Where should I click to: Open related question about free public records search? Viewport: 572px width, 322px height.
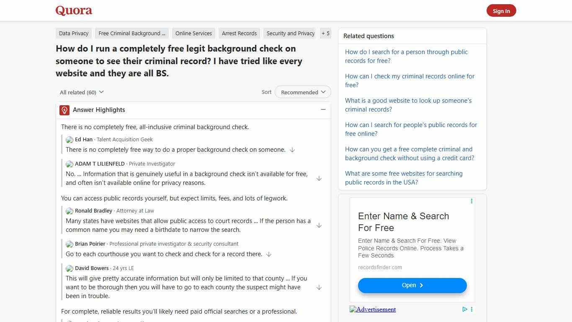point(406,56)
